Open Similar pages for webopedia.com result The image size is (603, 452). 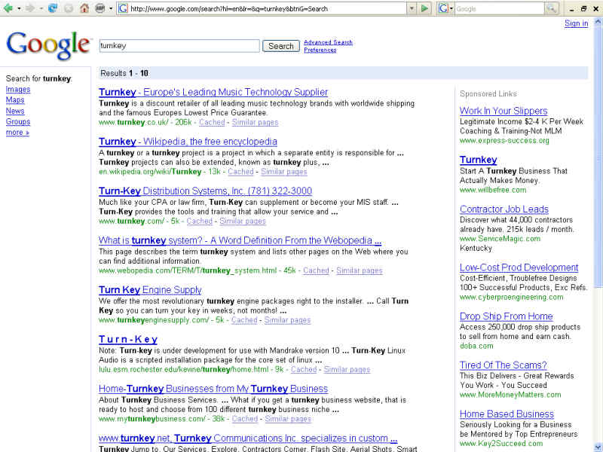(x=360, y=270)
